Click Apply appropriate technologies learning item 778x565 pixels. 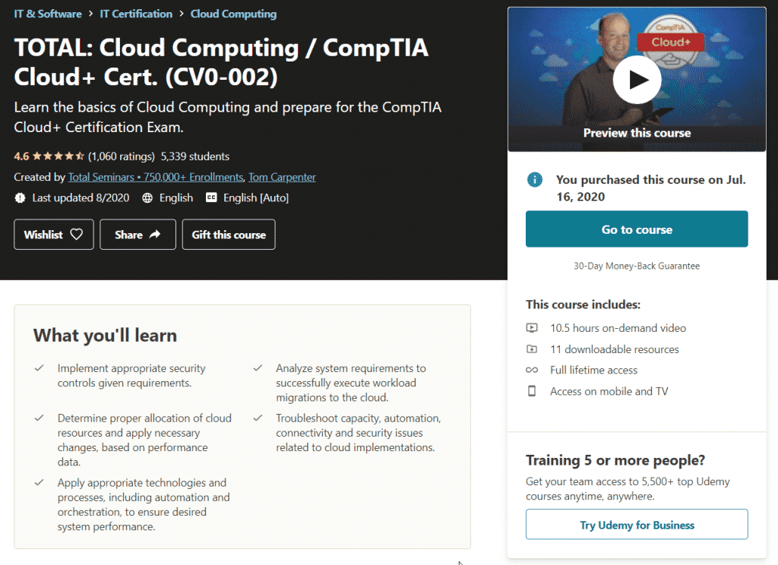[144, 504]
